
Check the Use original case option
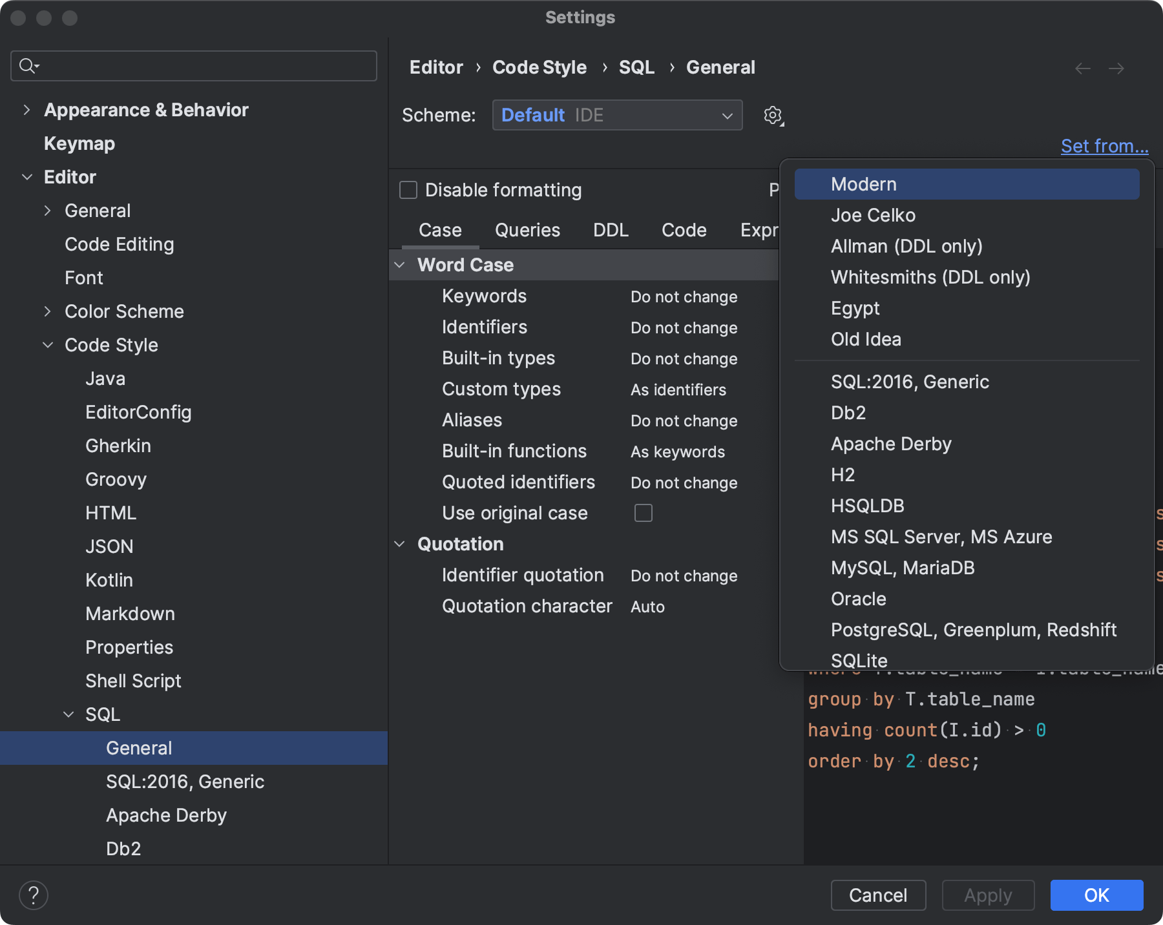point(644,513)
